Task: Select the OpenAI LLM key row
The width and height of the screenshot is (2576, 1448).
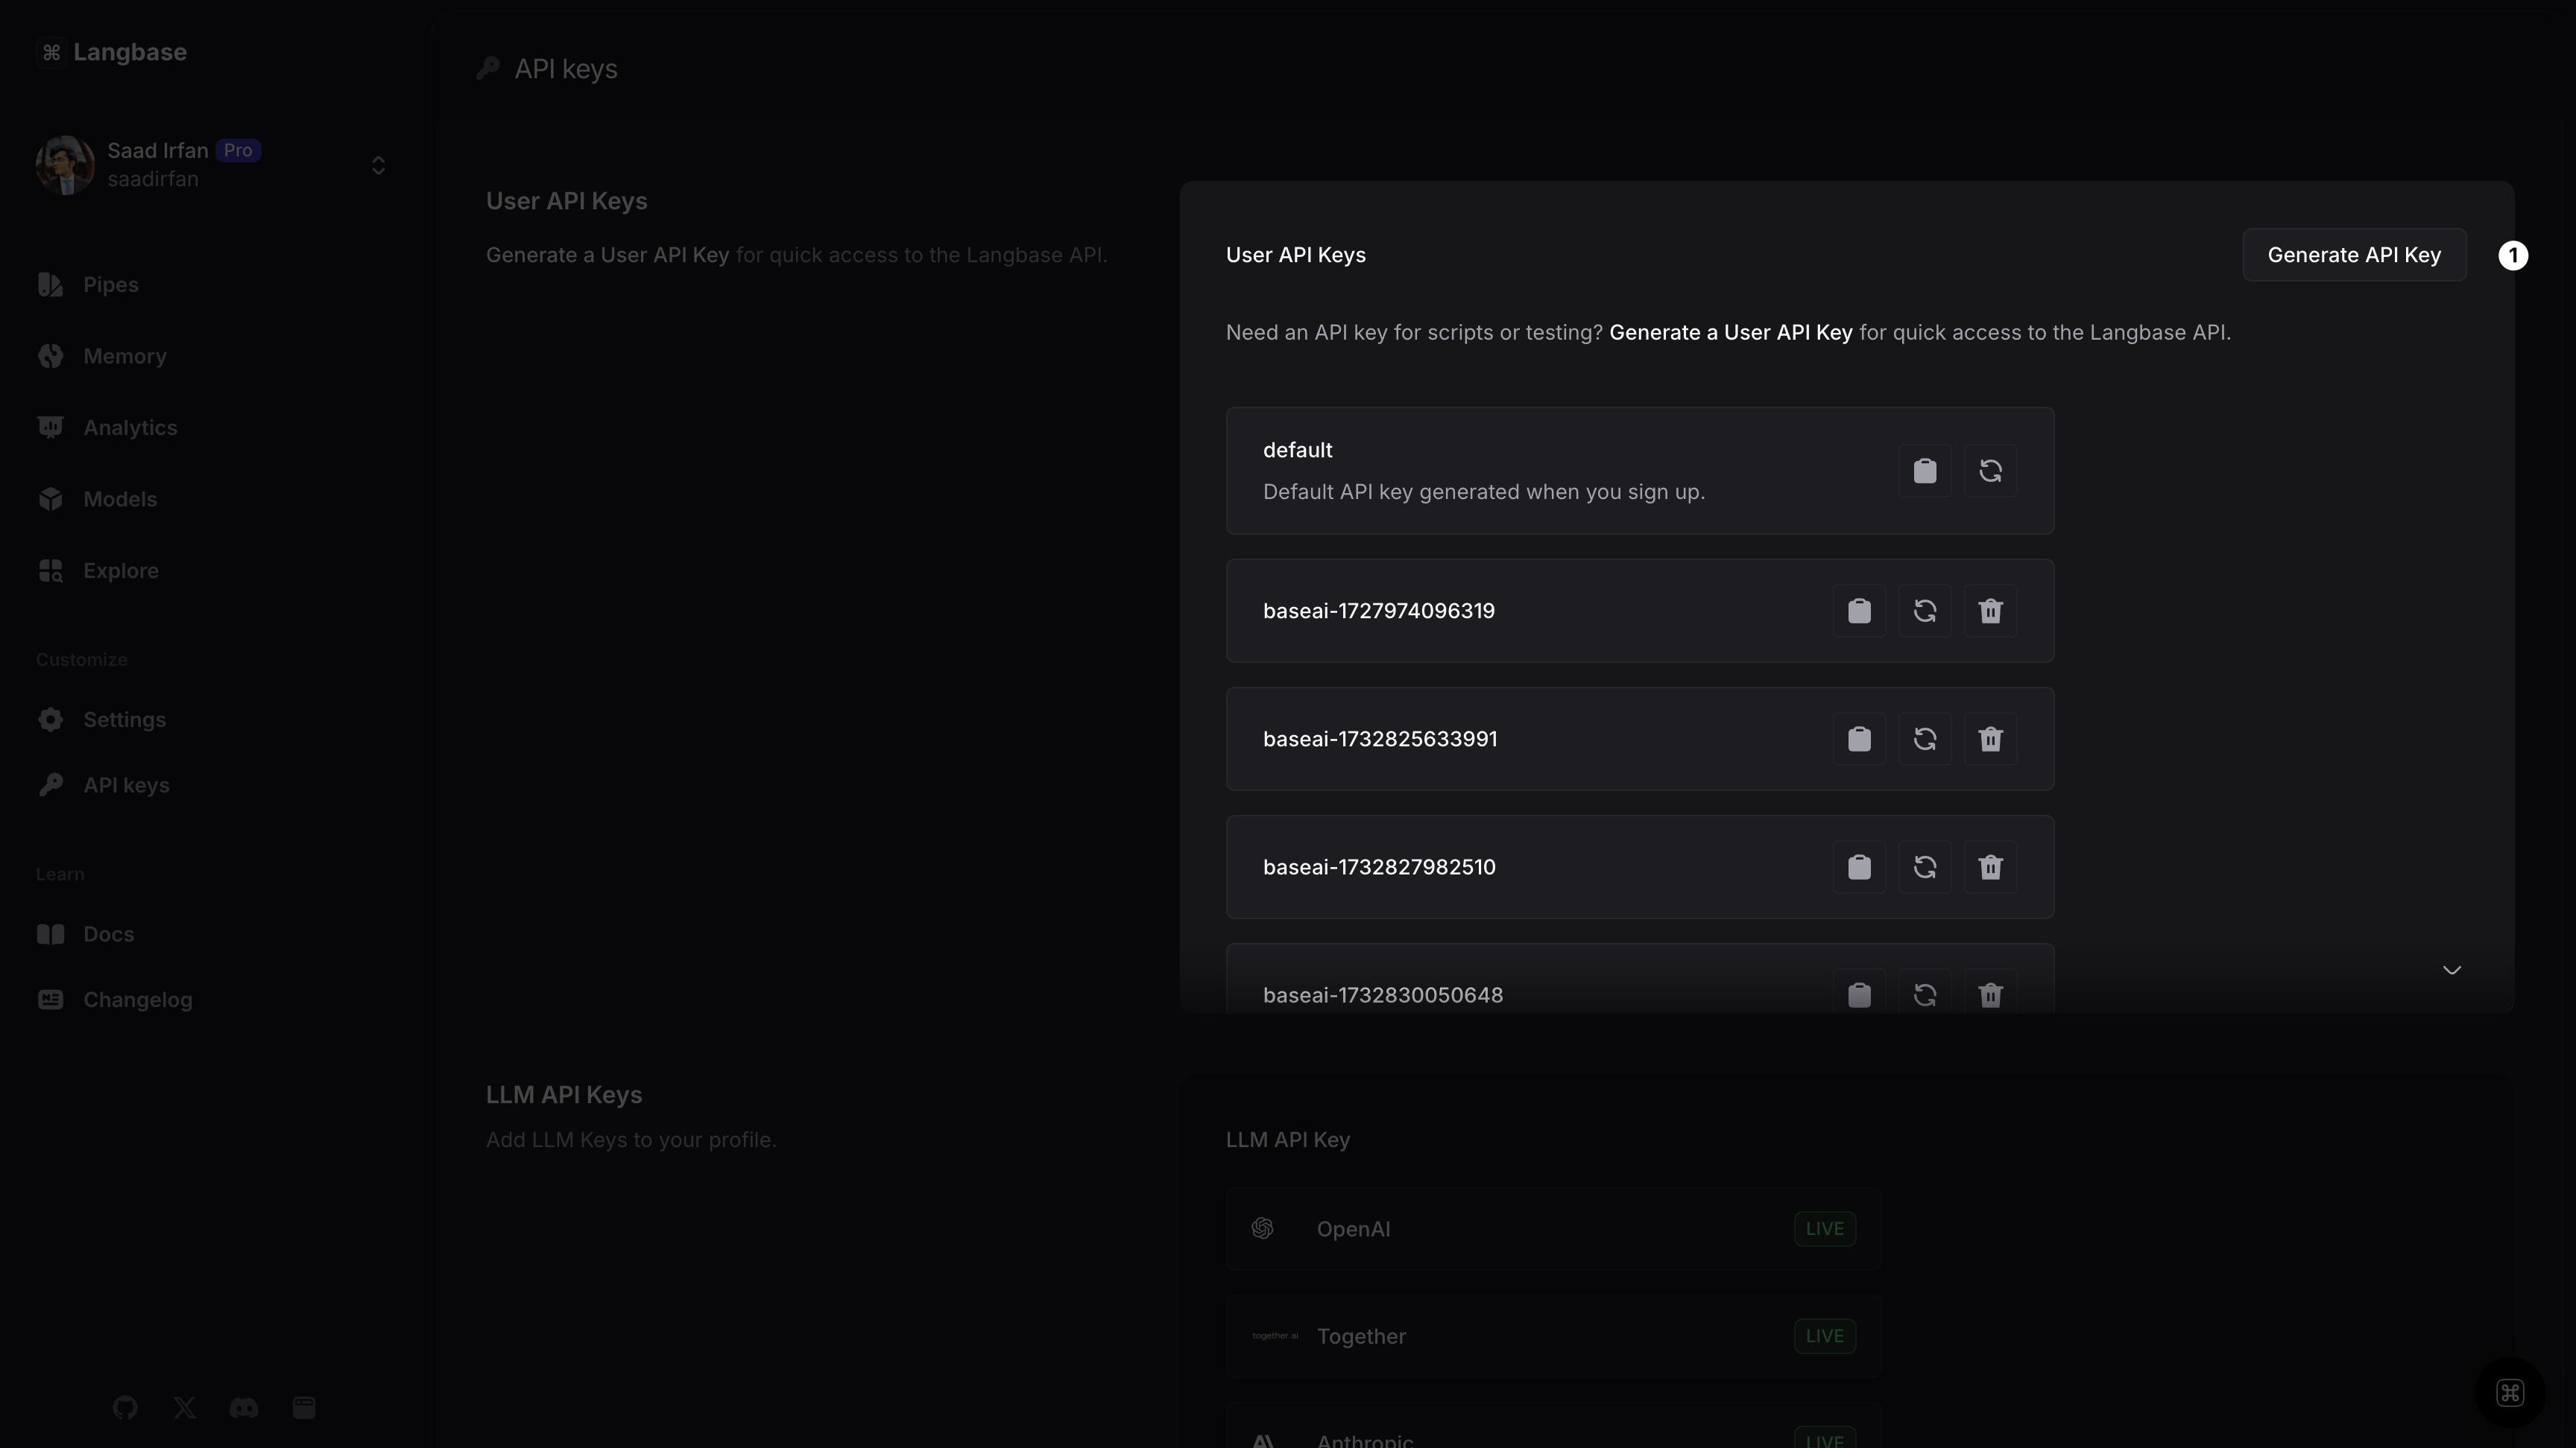Action: [1553, 1229]
